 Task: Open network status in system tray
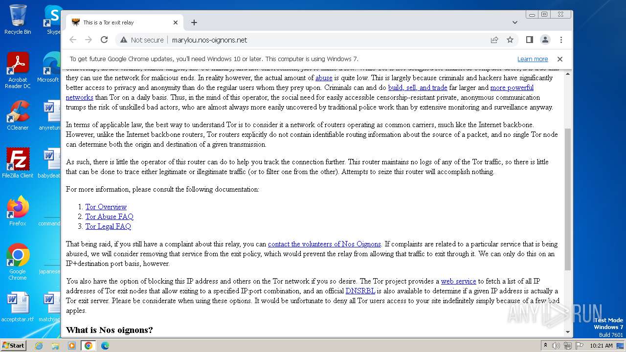tap(568, 346)
